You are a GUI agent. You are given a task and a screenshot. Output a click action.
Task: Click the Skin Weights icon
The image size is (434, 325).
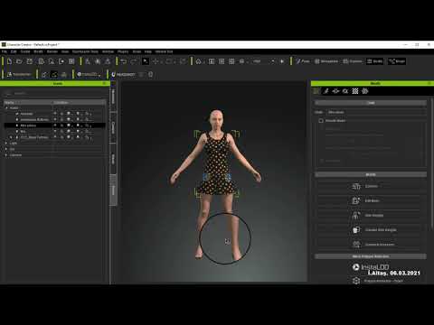click(x=356, y=215)
